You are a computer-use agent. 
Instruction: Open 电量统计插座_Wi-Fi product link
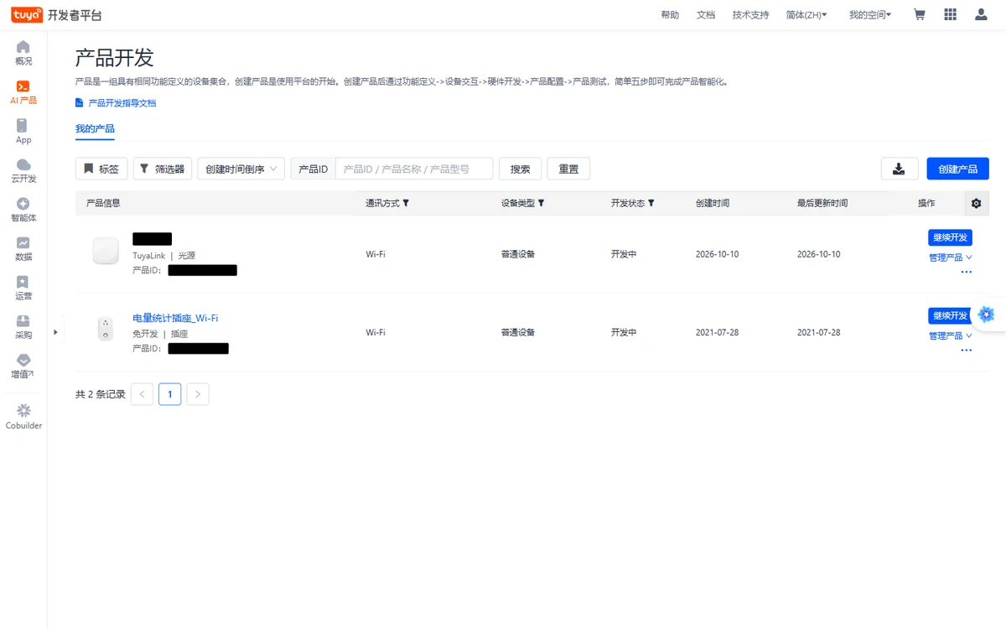175,318
